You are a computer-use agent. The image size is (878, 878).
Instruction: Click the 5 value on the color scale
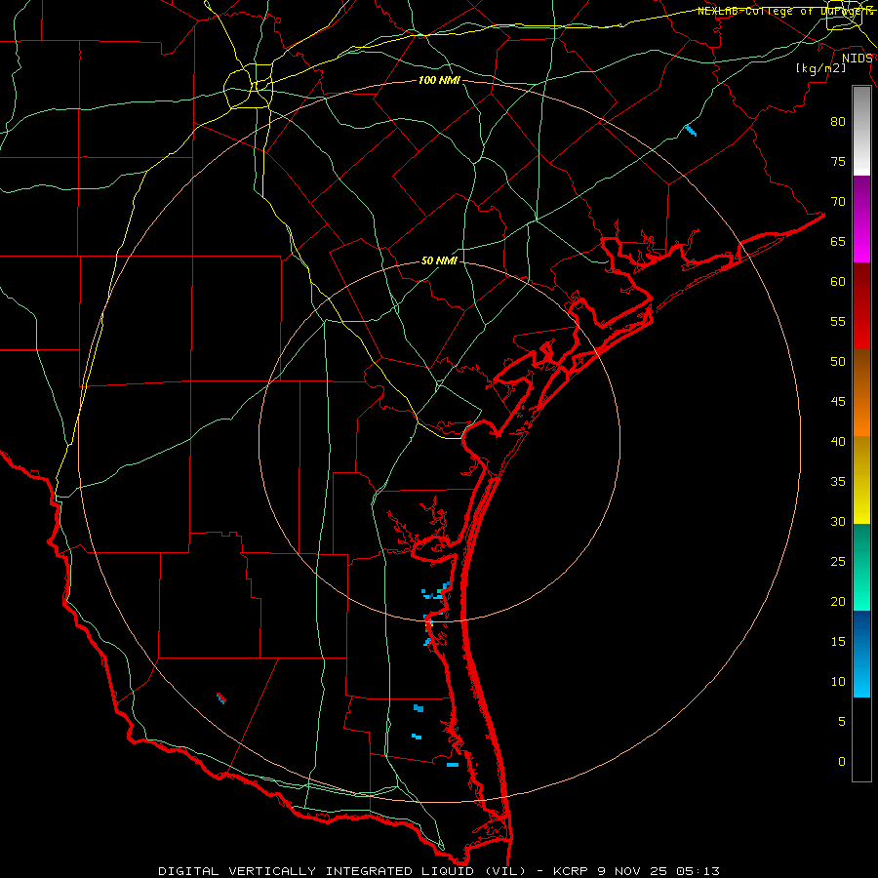click(x=842, y=721)
